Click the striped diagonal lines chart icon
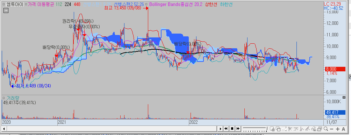Image resolution: width=351 pixels, height=135 pixels. pyautogui.click(x=308, y=129)
